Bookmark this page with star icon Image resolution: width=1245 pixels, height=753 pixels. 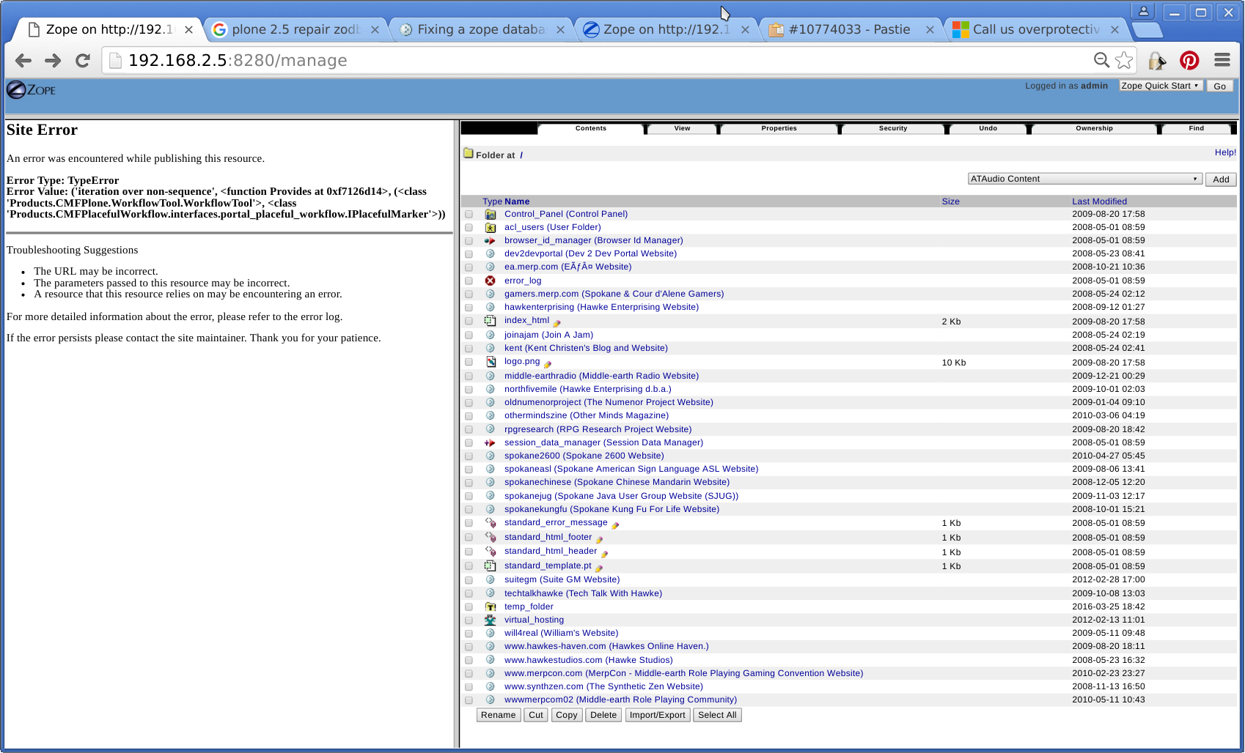point(1124,61)
